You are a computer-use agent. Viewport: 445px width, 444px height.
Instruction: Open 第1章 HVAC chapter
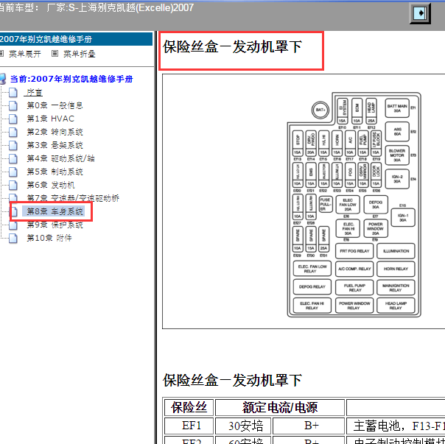pos(51,119)
